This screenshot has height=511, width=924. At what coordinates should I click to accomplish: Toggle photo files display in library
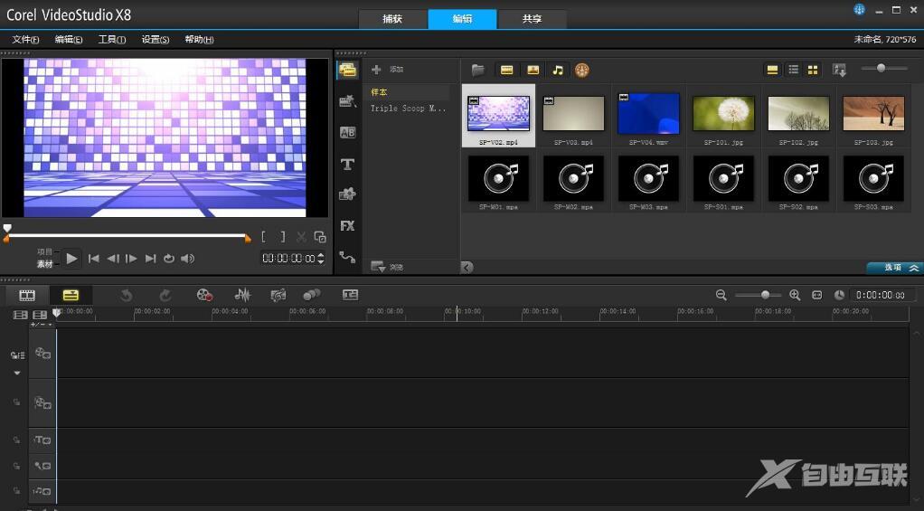[533, 70]
